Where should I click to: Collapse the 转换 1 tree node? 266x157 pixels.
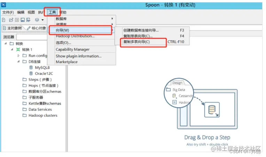click(12, 49)
